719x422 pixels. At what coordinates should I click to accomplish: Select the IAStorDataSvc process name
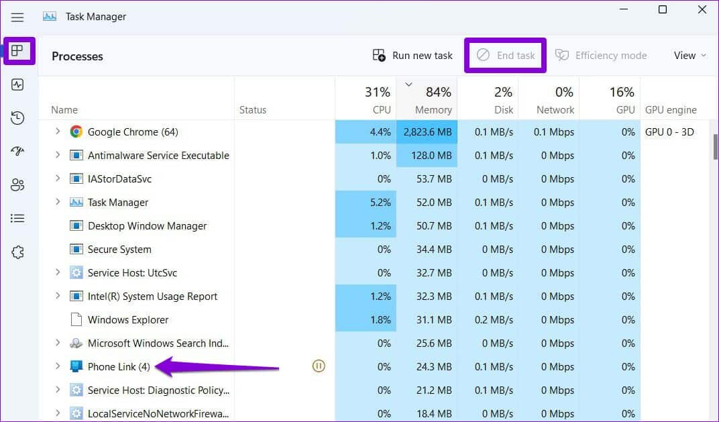click(119, 179)
